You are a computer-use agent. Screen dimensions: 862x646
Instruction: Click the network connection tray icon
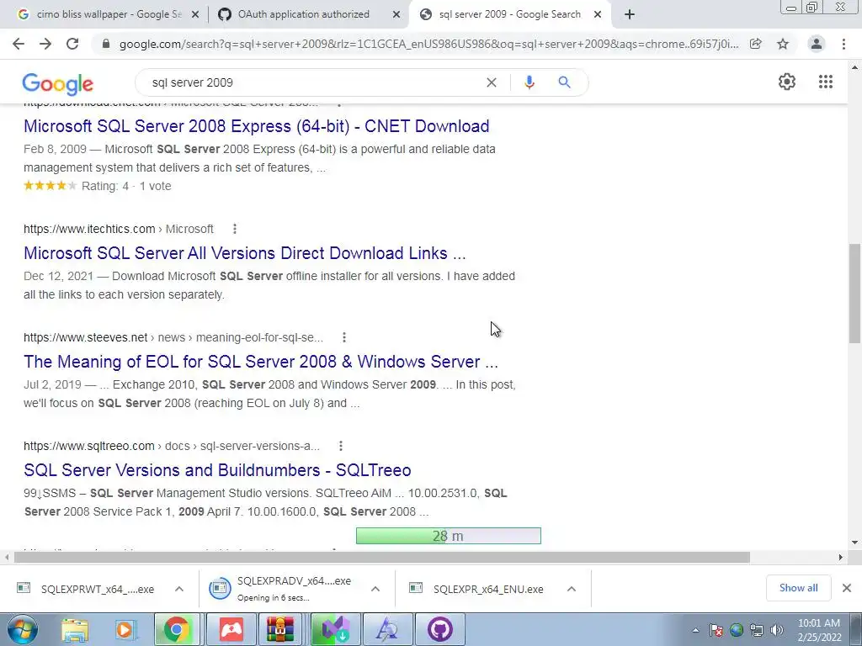click(757, 630)
